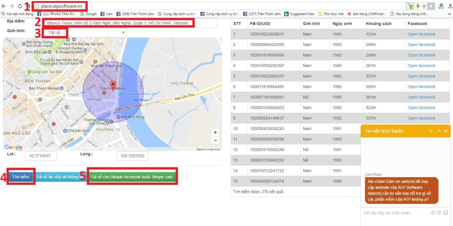Image resolution: width=453 pixels, height=226 pixels.
Task: Click the 'Tìm kiếm' search button
Action: (x=21, y=177)
